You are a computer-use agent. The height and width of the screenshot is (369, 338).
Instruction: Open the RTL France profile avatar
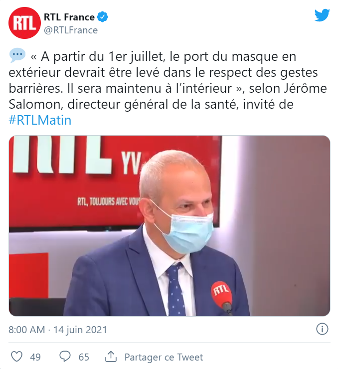pyautogui.click(x=24, y=23)
